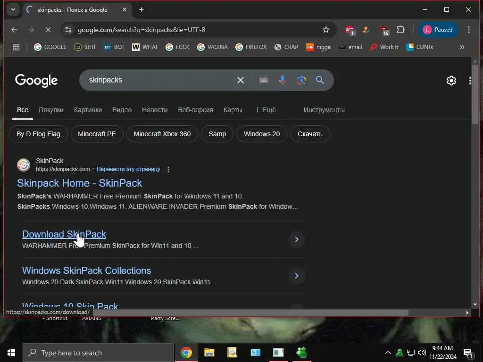Close the skinpacks Google search tab
The width and height of the screenshot is (483, 362).
pyautogui.click(x=125, y=9)
